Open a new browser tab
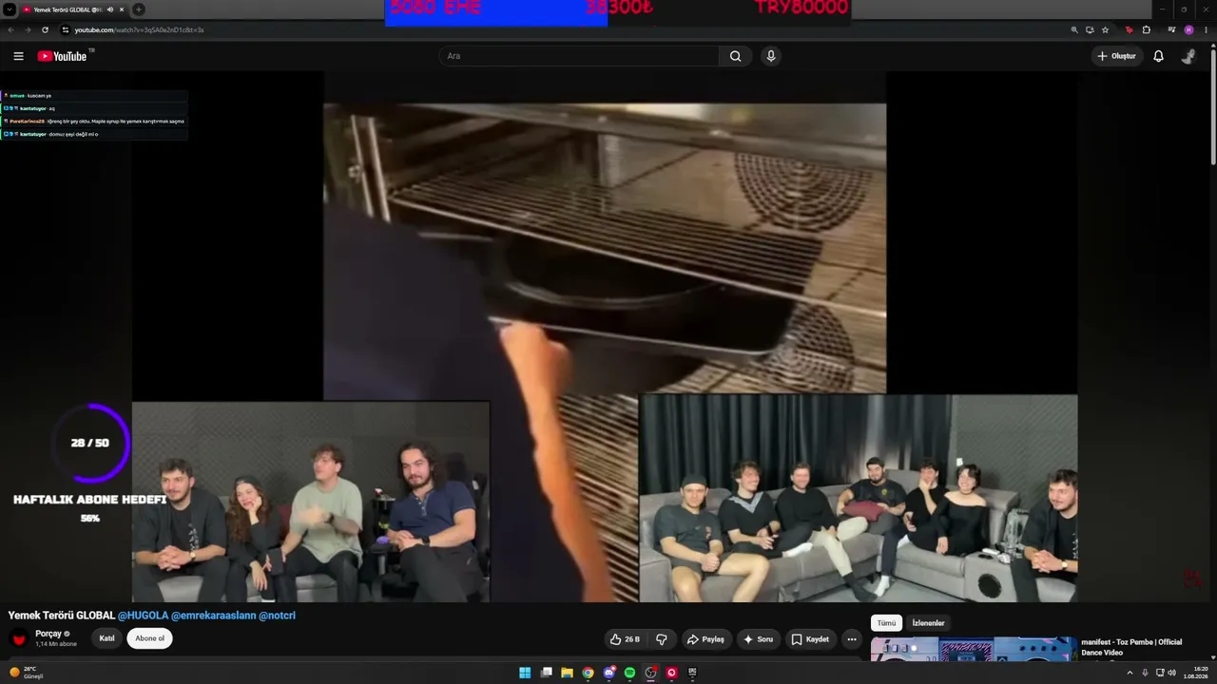1217x684 pixels. click(x=139, y=9)
